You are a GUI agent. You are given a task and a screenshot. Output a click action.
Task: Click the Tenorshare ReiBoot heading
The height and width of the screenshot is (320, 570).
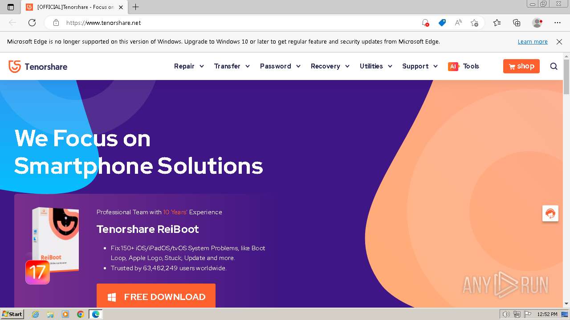[x=147, y=229]
